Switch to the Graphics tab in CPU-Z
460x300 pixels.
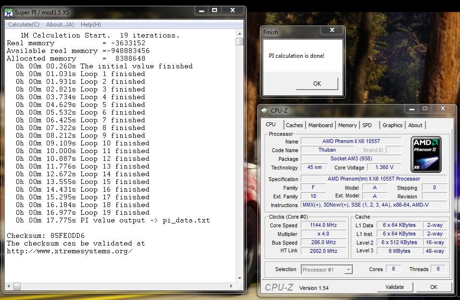tap(393, 125)
